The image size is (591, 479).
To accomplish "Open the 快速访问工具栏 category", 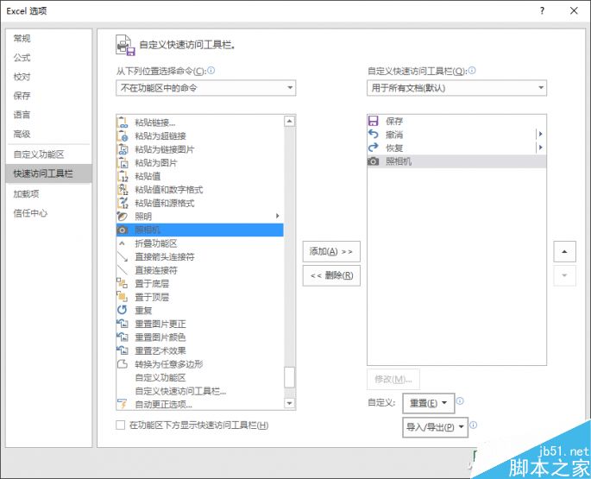I will click(48, 173).
